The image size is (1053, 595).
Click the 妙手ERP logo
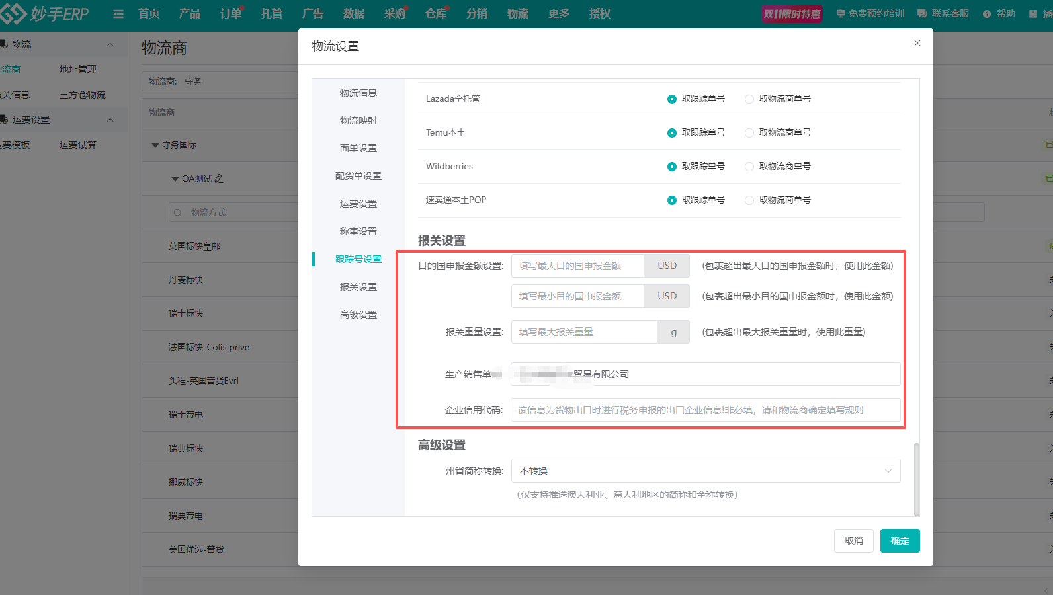[45, 14]
